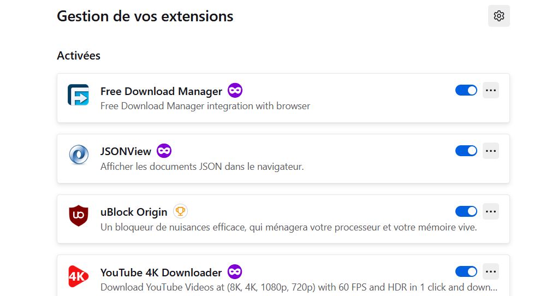This screenshot has height=296, width=534.
Task: Open the uBlock Origin extension details
Action: coord(134,212)
